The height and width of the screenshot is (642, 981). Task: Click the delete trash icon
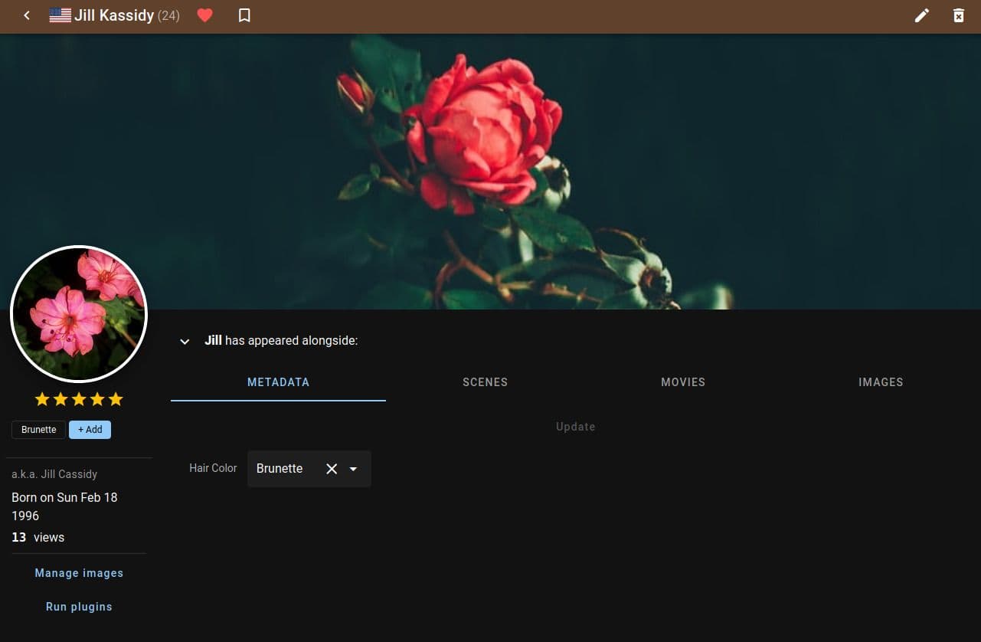(x=958, y=15)
